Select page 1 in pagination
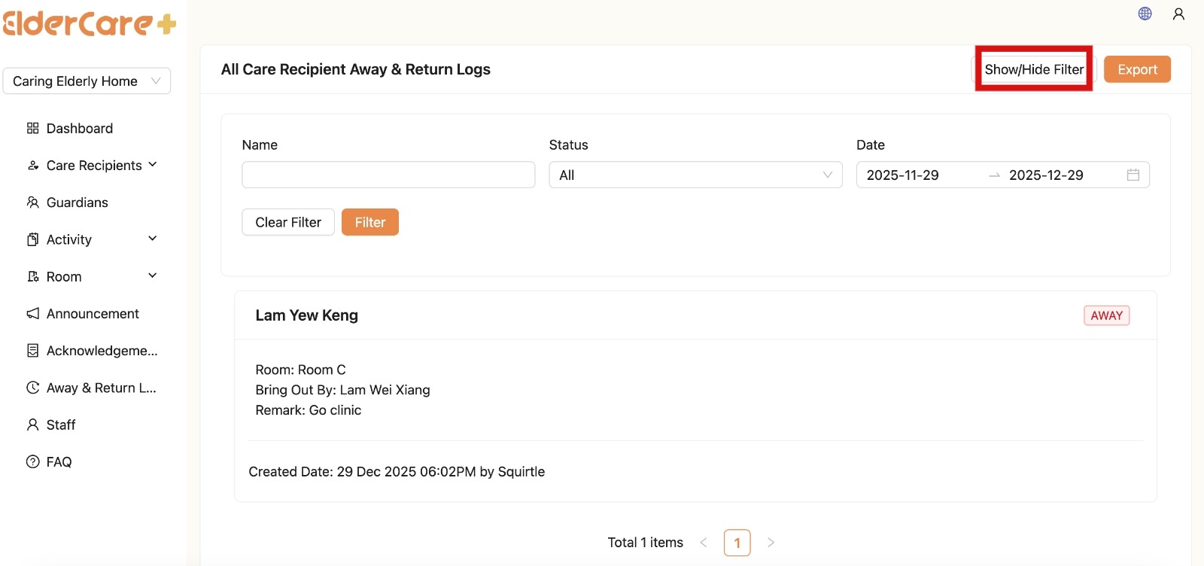This screenshot has height=566, width=1204. (x=737, y=542)
